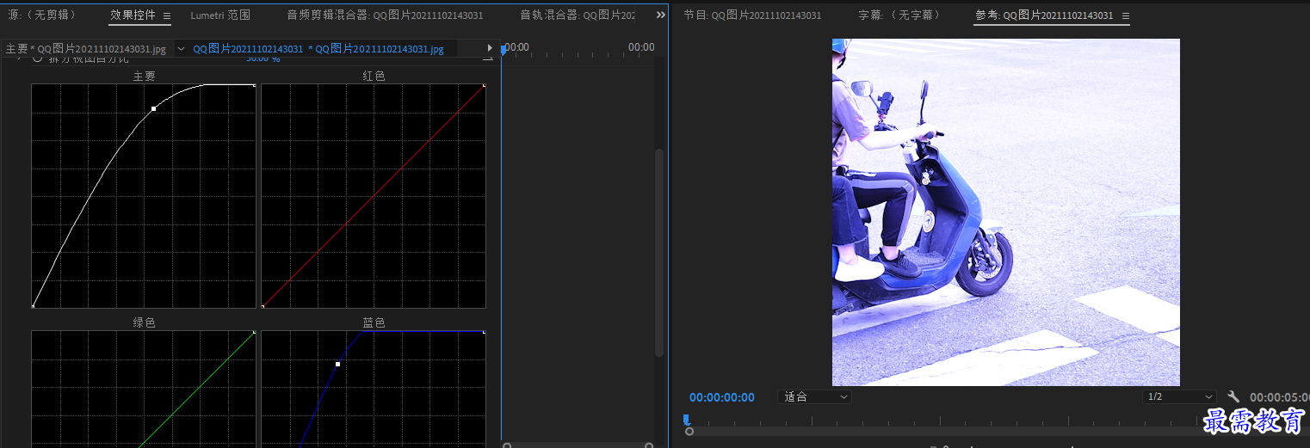Screen dimensions: 1310x448
Task: Open the Lumetri 范围 tab
Action: click(220, 15)
